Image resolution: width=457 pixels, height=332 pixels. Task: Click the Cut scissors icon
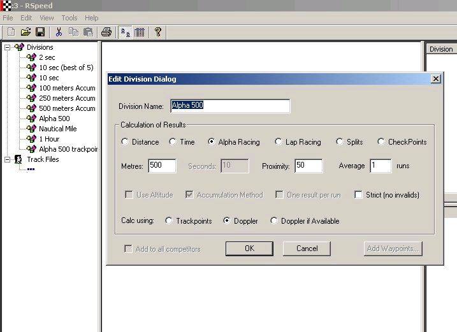(x=59, y=32)
